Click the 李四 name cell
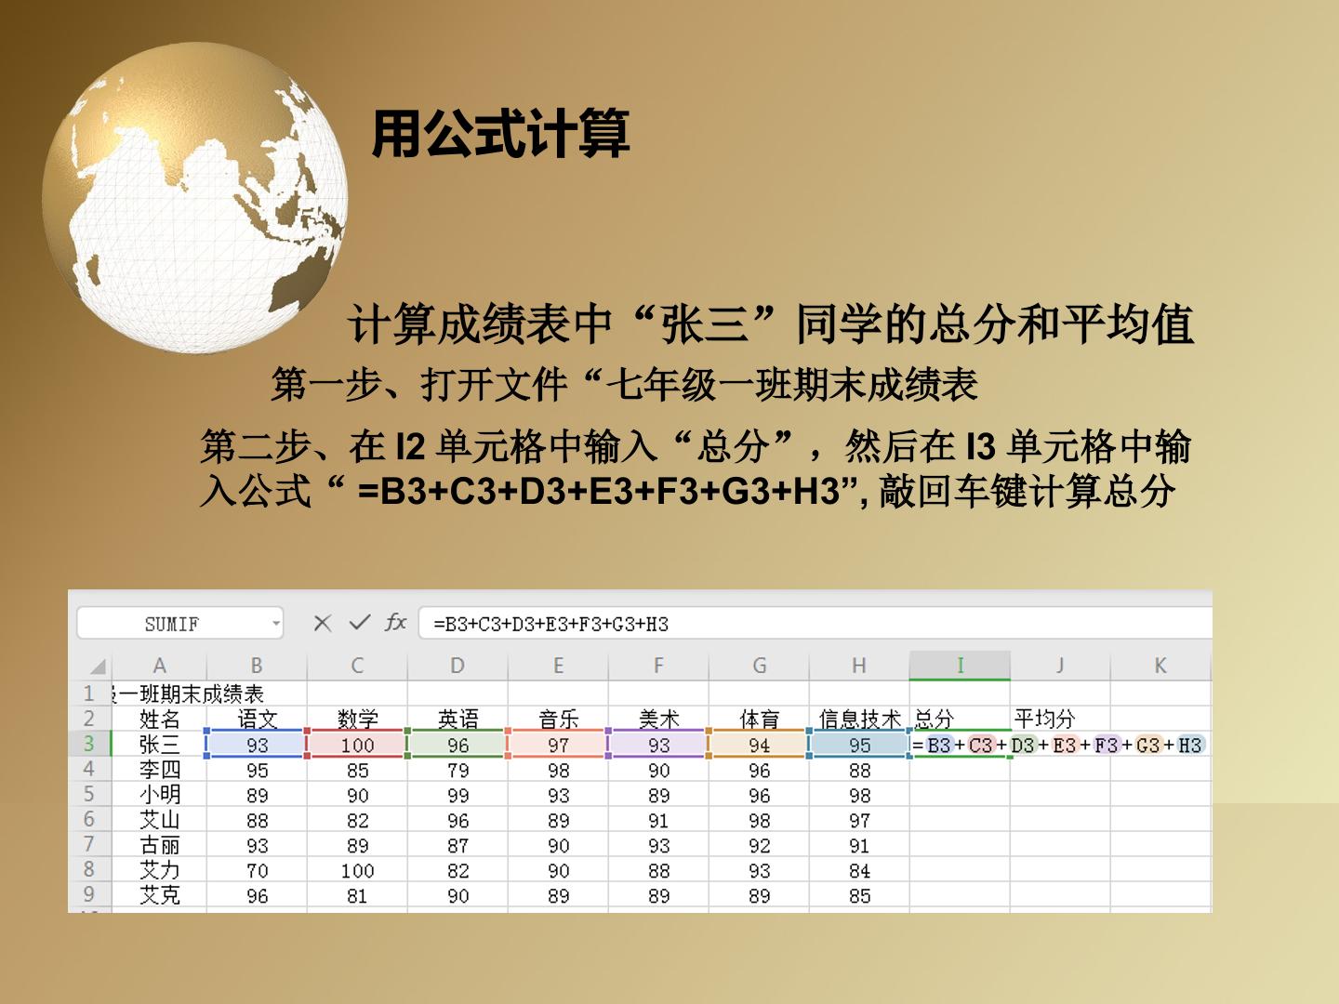 click(159, 769)
